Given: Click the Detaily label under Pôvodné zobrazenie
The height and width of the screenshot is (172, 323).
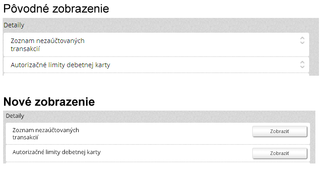Looking at the screenshot, I should click(x=14, y=25).
